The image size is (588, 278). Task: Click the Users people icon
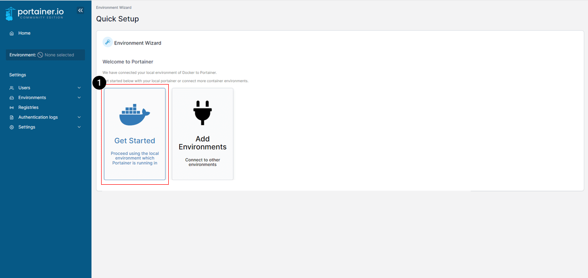point(12,88)
